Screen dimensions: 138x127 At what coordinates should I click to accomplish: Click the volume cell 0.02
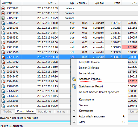[x=85, y=43]
